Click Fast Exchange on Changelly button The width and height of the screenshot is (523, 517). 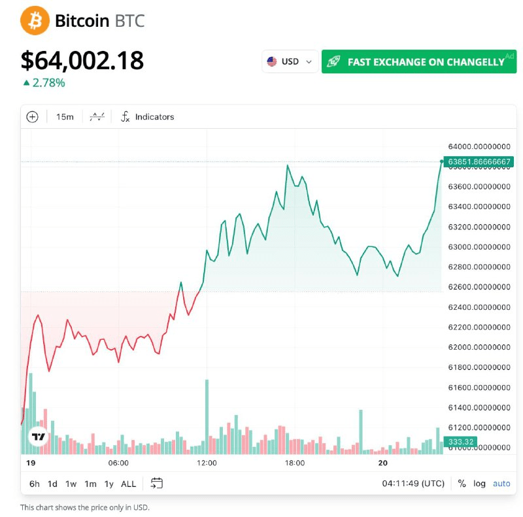click(x=419, y=61)
